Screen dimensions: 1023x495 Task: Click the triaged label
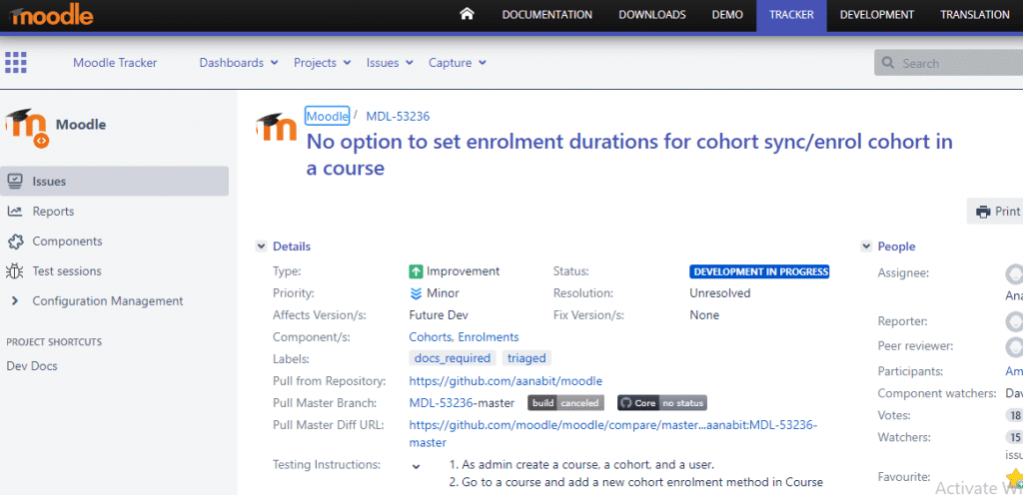pos(526,358)
